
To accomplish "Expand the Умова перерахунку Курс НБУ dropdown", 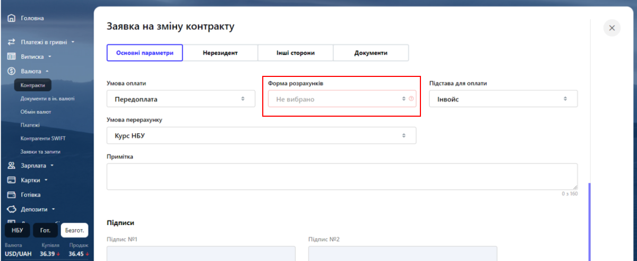I will pos(261,135).
